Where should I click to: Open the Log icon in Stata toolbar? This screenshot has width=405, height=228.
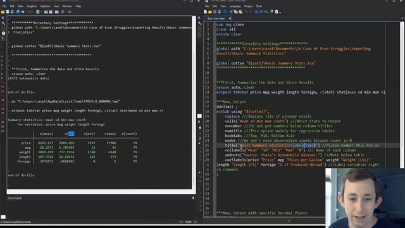[x=18, y=12]
